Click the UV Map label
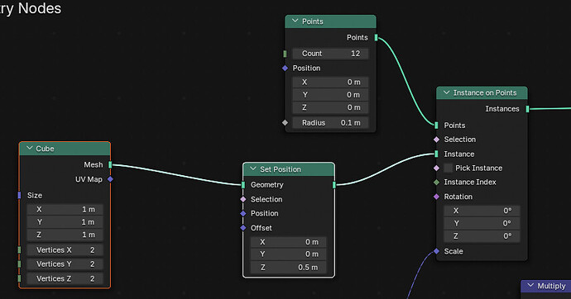The image size is (571, 299). click(89, 179)
